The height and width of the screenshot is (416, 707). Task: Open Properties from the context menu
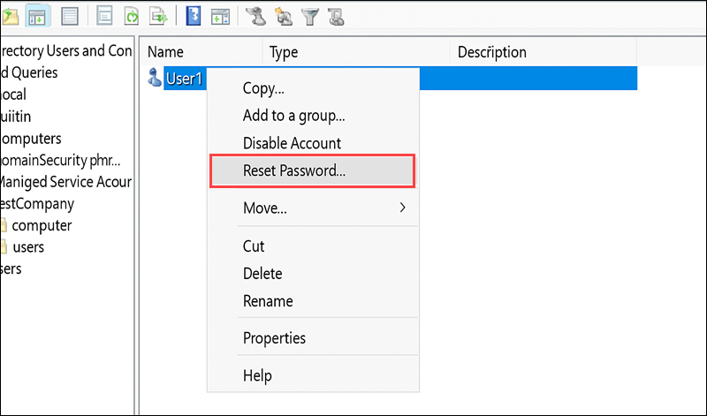coord(274,338)
